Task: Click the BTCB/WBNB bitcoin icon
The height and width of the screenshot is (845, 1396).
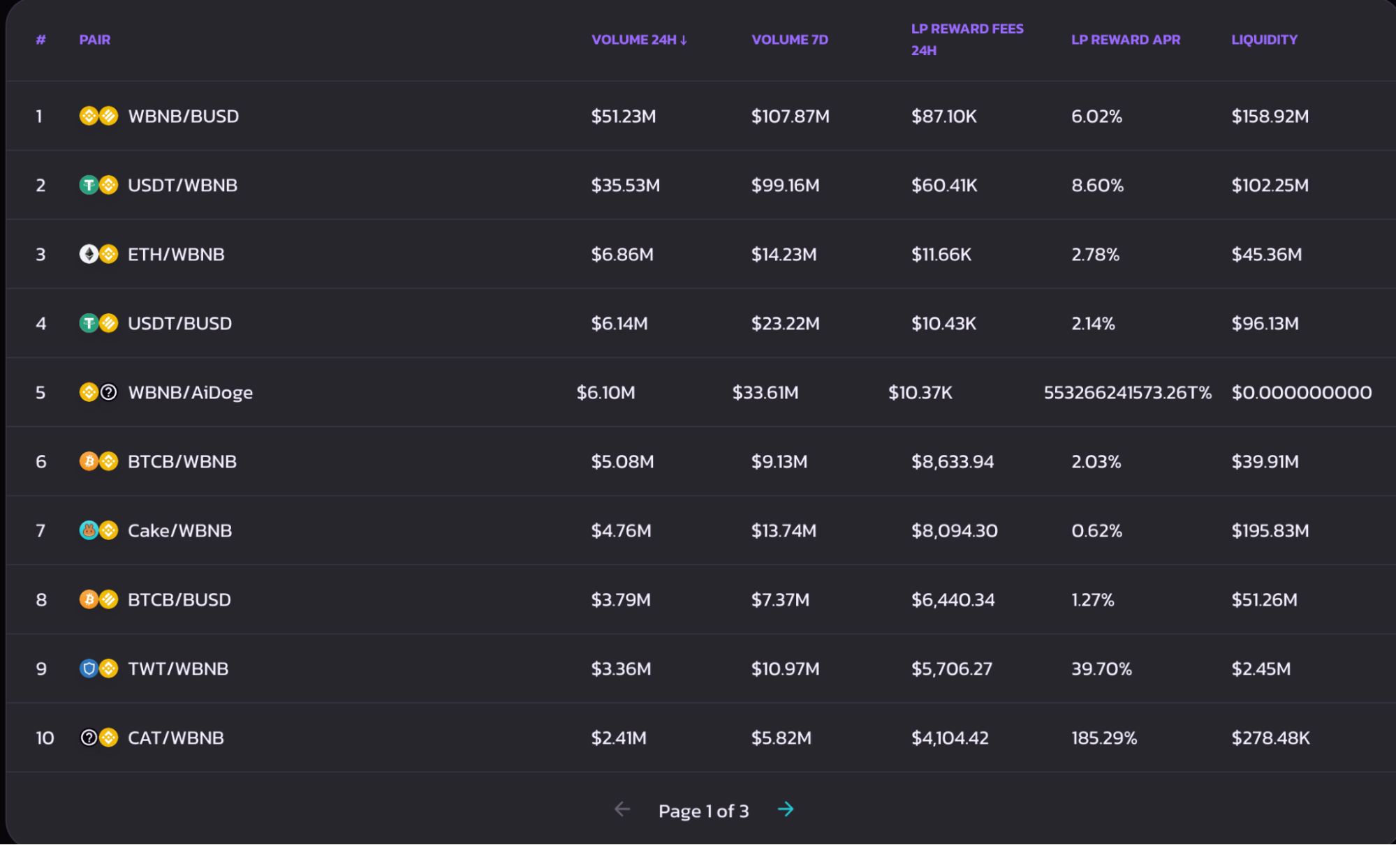Action: pyautogui.click(x=89, y=461)
